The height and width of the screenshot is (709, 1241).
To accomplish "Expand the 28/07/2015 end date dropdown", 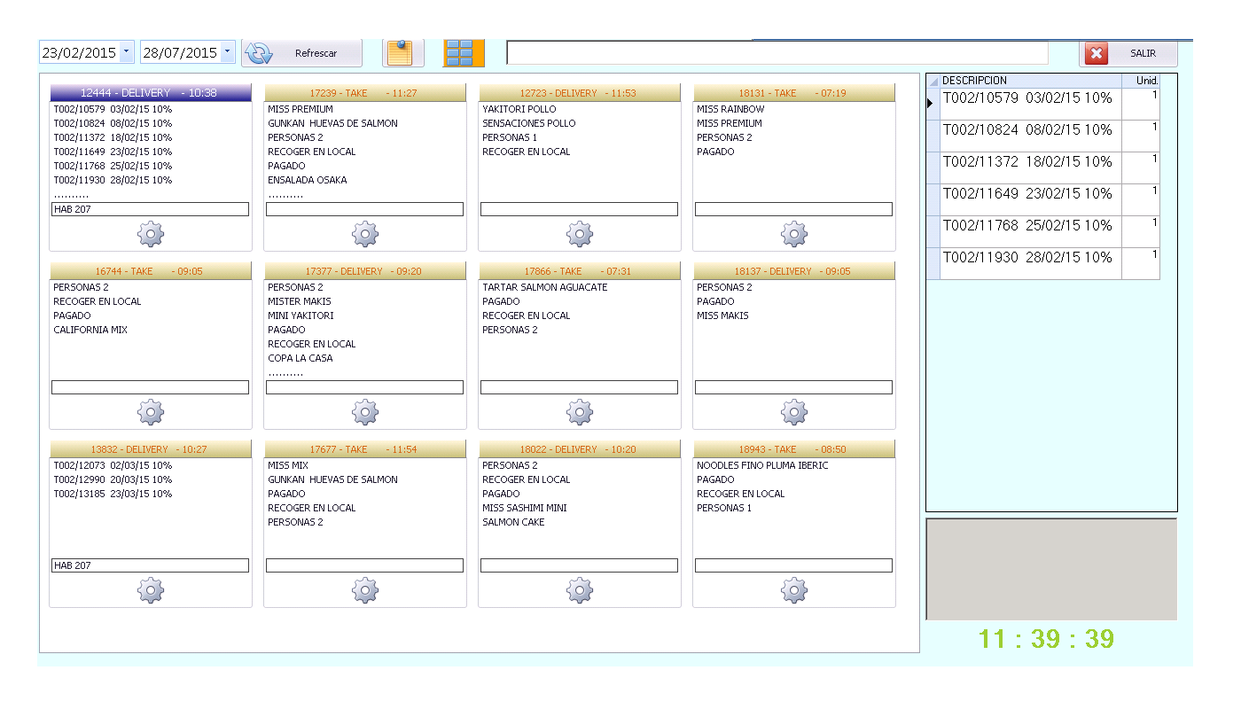I will point(227,52).
